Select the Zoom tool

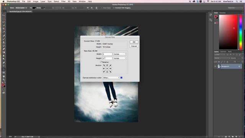pyautogui.click(x=4, y=80)
